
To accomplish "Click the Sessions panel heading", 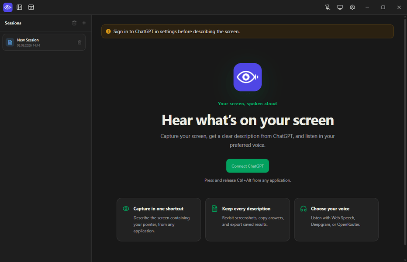I will pos(13,23).
